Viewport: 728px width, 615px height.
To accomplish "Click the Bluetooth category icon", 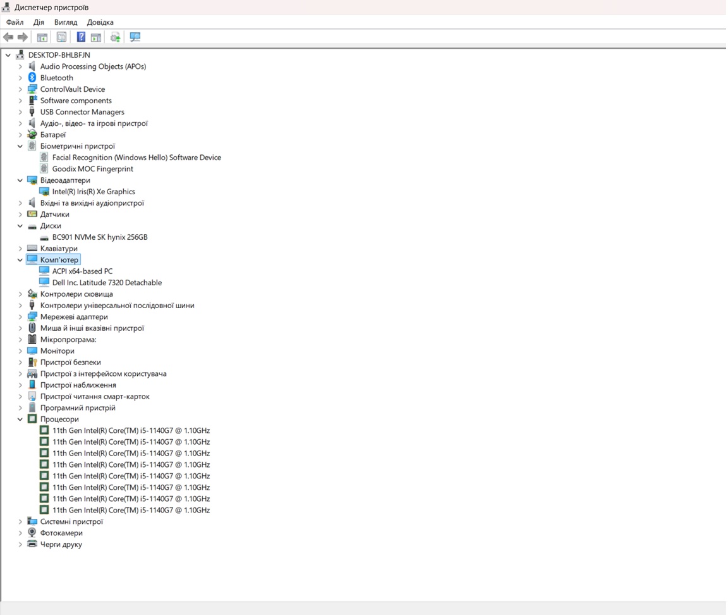I will (x=32, y=78).
